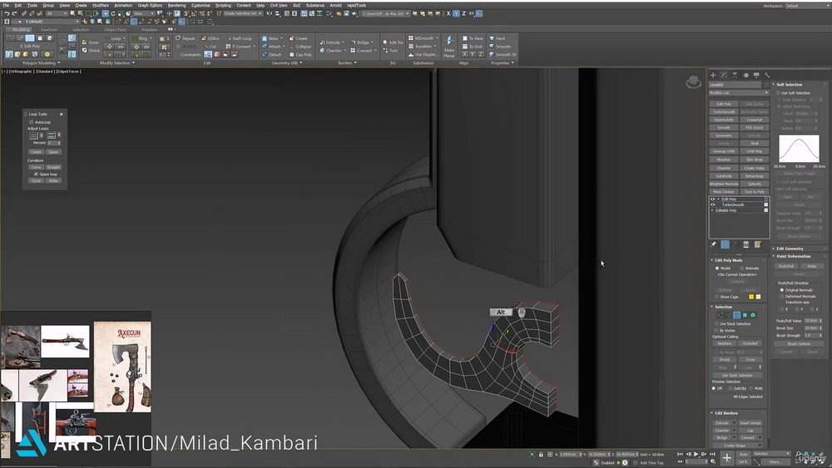Expand the Editable Poly stack entry
Viewport: 832px width, 468px height.
712,210
